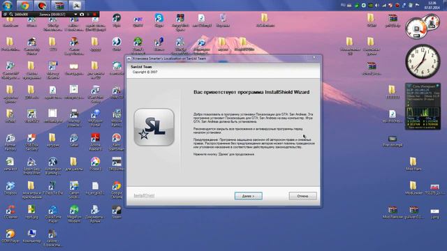
Task: Click the Далее > button in the installer
Action: tap(249, 196)
